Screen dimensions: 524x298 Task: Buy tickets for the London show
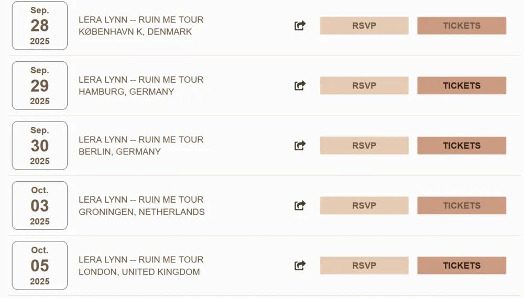click(x=462, y=266)
